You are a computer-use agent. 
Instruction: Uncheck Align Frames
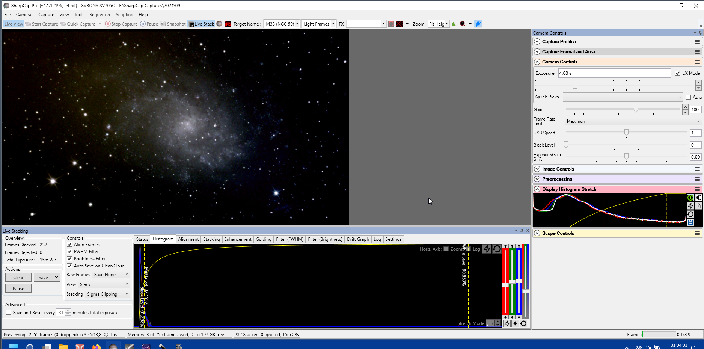tap(69, 245)
